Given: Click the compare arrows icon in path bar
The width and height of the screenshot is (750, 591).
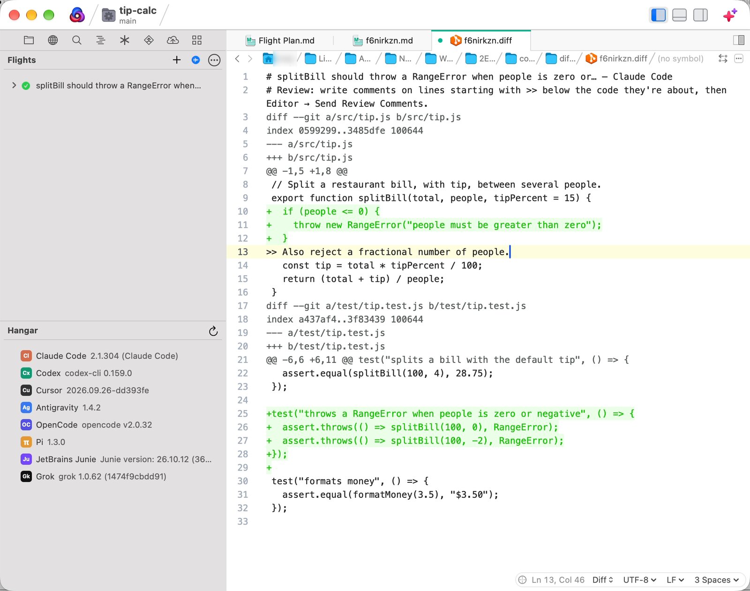Looking at the screenshot, I should click(x=723, y=59).
